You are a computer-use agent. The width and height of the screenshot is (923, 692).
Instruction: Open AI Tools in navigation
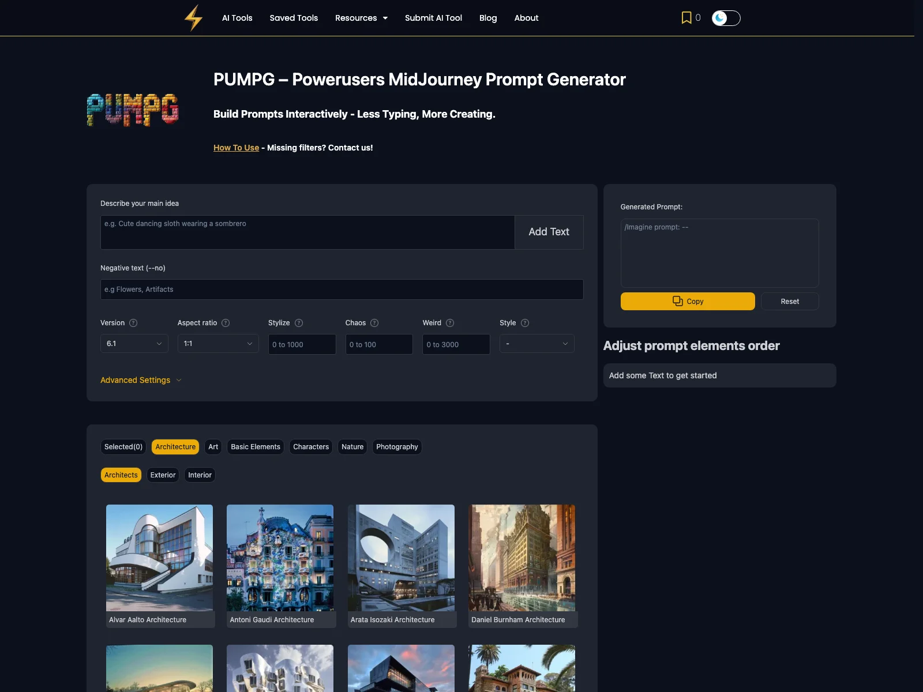tap(237, 18)
